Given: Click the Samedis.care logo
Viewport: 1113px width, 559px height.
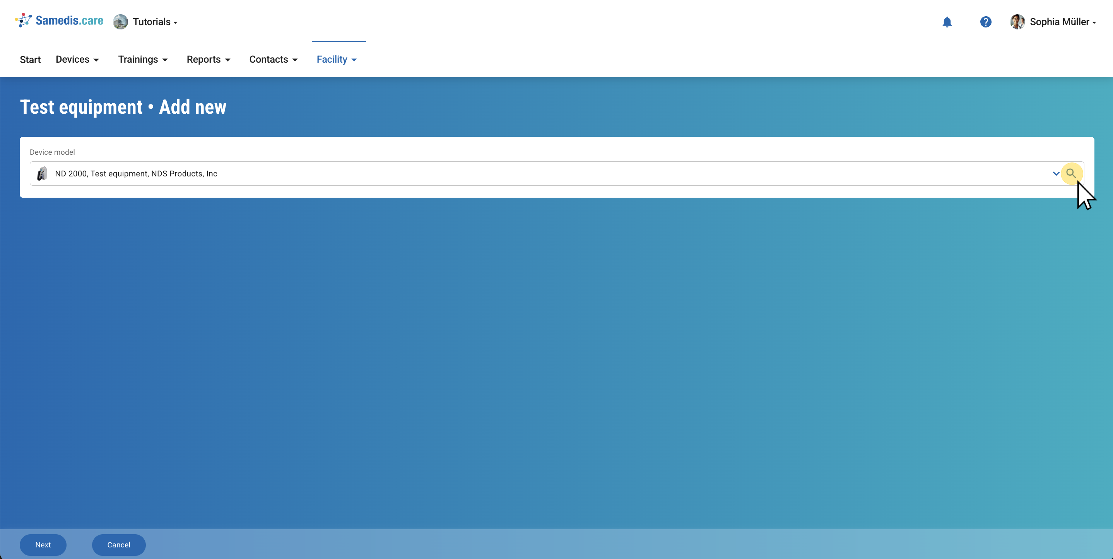Looking at the screenshot, I should [x=23, y=20].
